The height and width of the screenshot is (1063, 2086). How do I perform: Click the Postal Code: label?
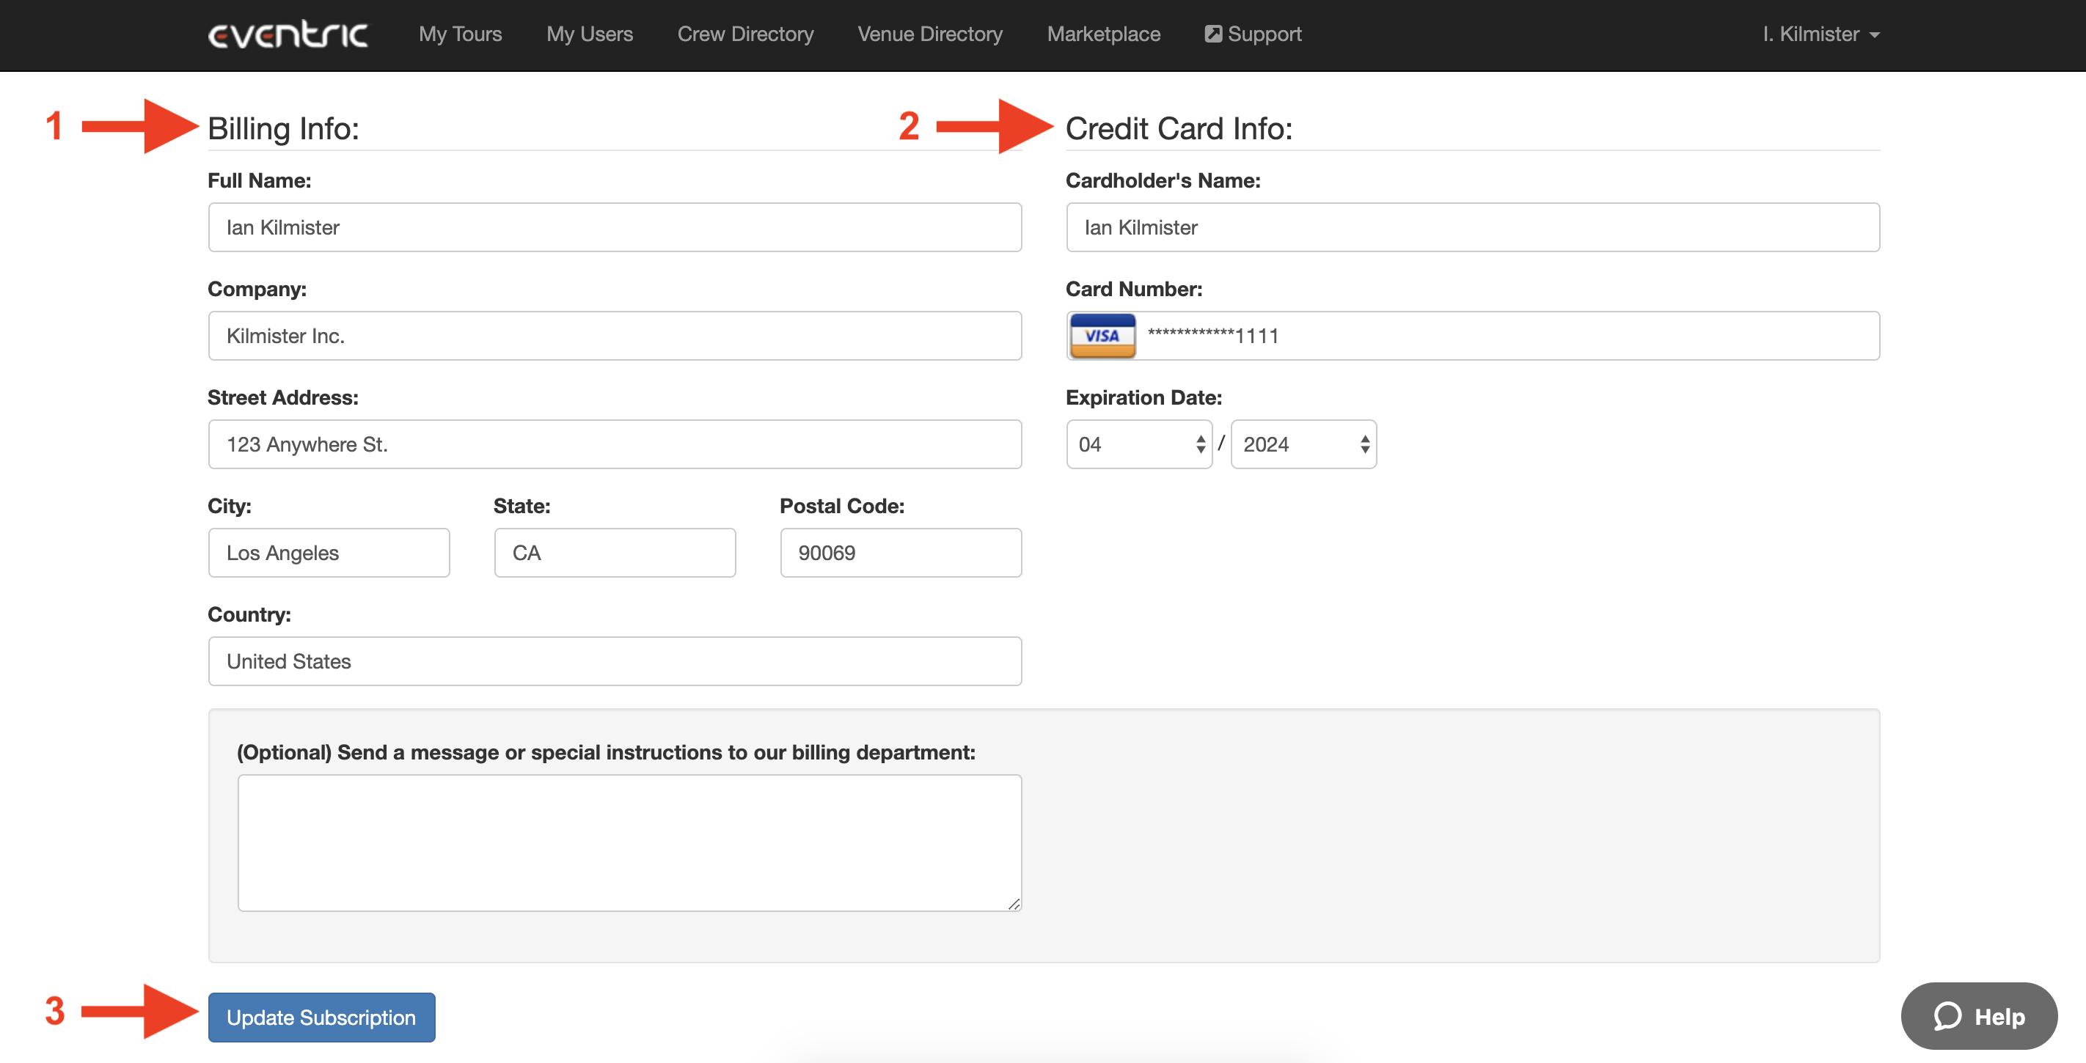[842, 506]
